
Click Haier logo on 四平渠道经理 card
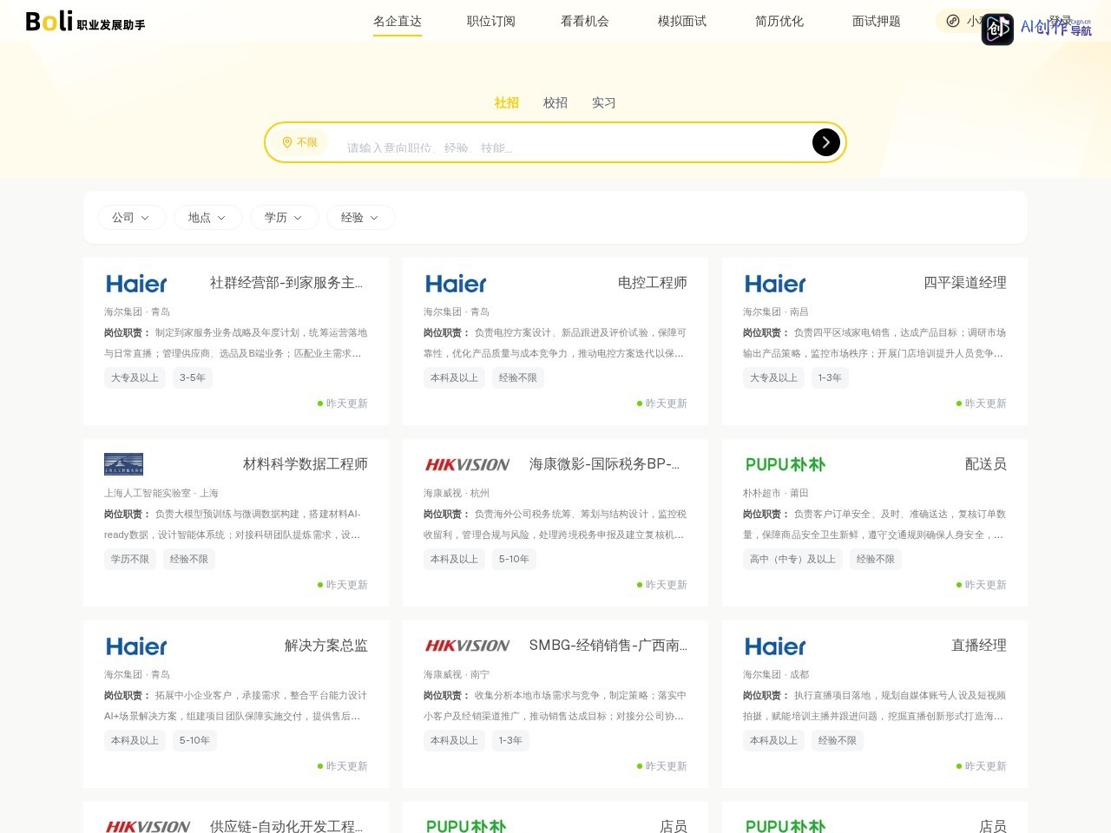coord(775,284)
